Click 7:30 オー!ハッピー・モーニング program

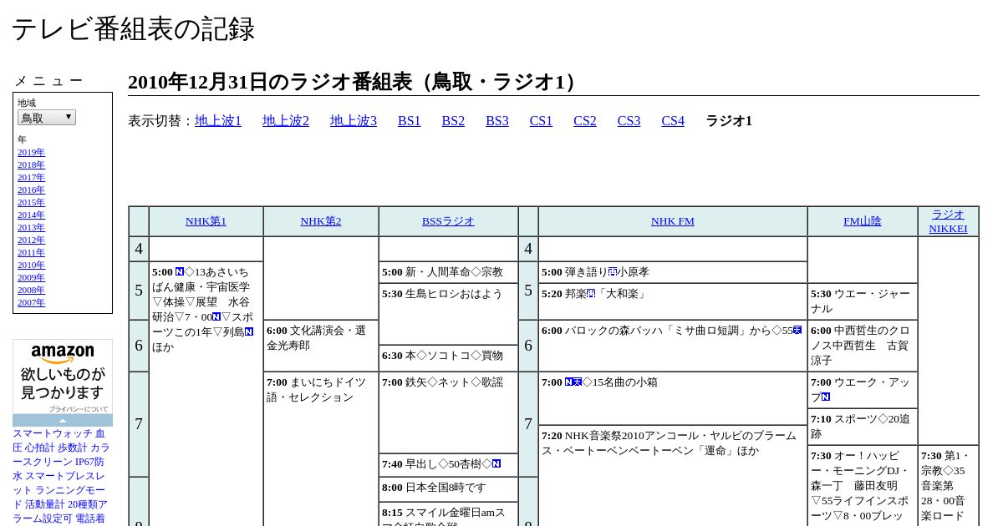click(x=863, y=486)
